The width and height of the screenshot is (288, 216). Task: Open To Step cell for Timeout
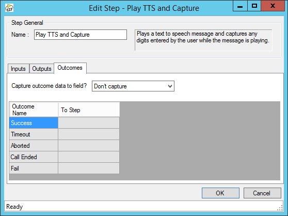[89, 134]
